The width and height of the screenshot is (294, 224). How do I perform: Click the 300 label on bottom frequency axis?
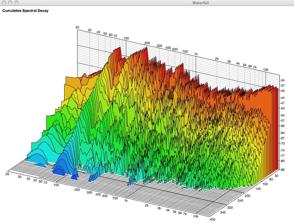[89, 193]
